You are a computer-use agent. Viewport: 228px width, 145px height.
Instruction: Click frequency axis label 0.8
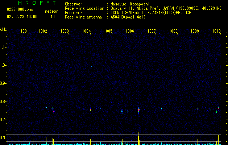3,101
